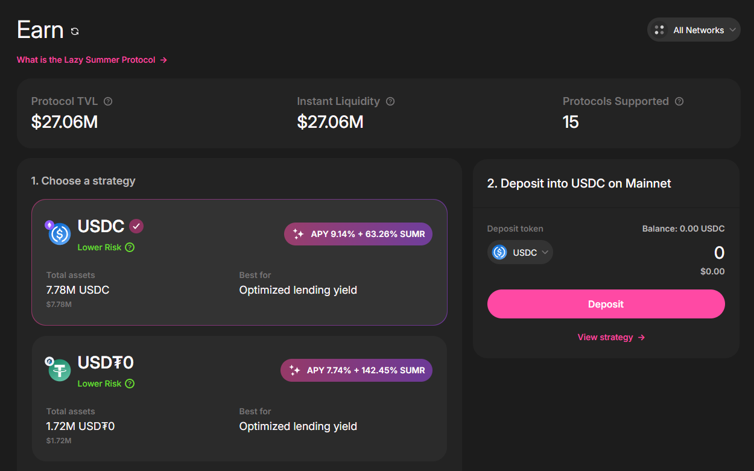
Task: Click USDC Lower Risk help icon
Action: pyautogui.click(x=130, y=247)
